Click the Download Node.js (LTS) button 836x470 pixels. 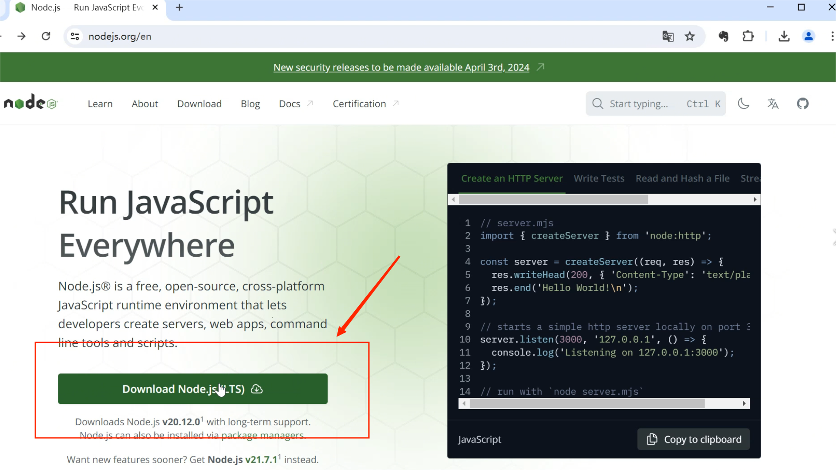193,389
